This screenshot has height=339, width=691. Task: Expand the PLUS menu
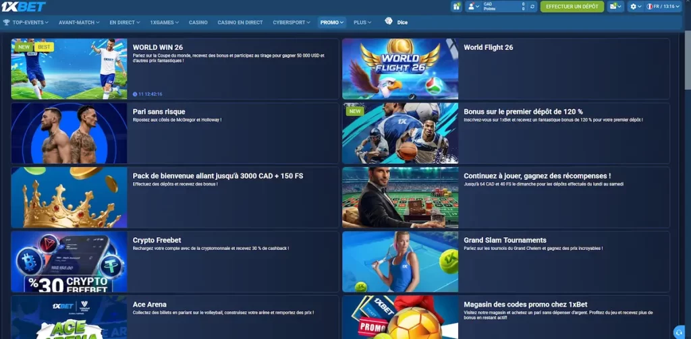click(x=362, y=22)
